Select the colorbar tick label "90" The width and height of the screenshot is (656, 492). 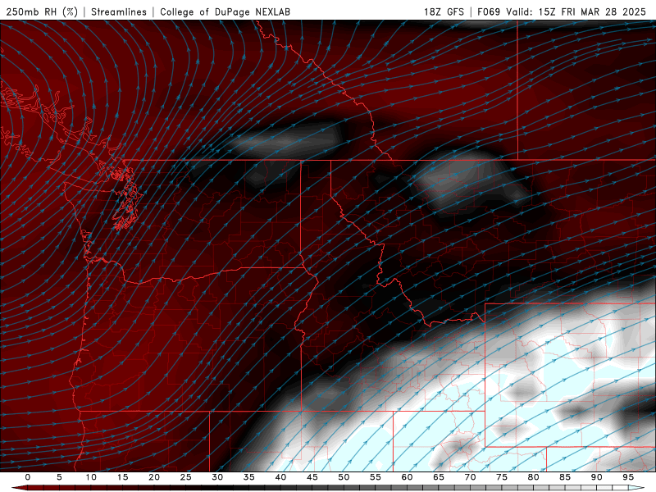[x=596, y=477]
